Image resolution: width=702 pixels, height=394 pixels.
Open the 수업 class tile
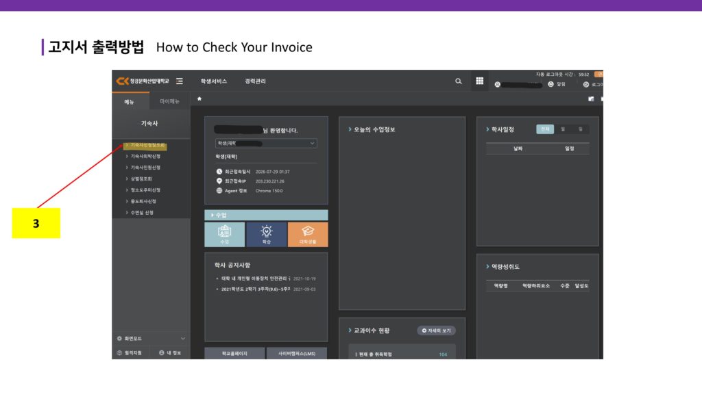(x=224, y=234)
